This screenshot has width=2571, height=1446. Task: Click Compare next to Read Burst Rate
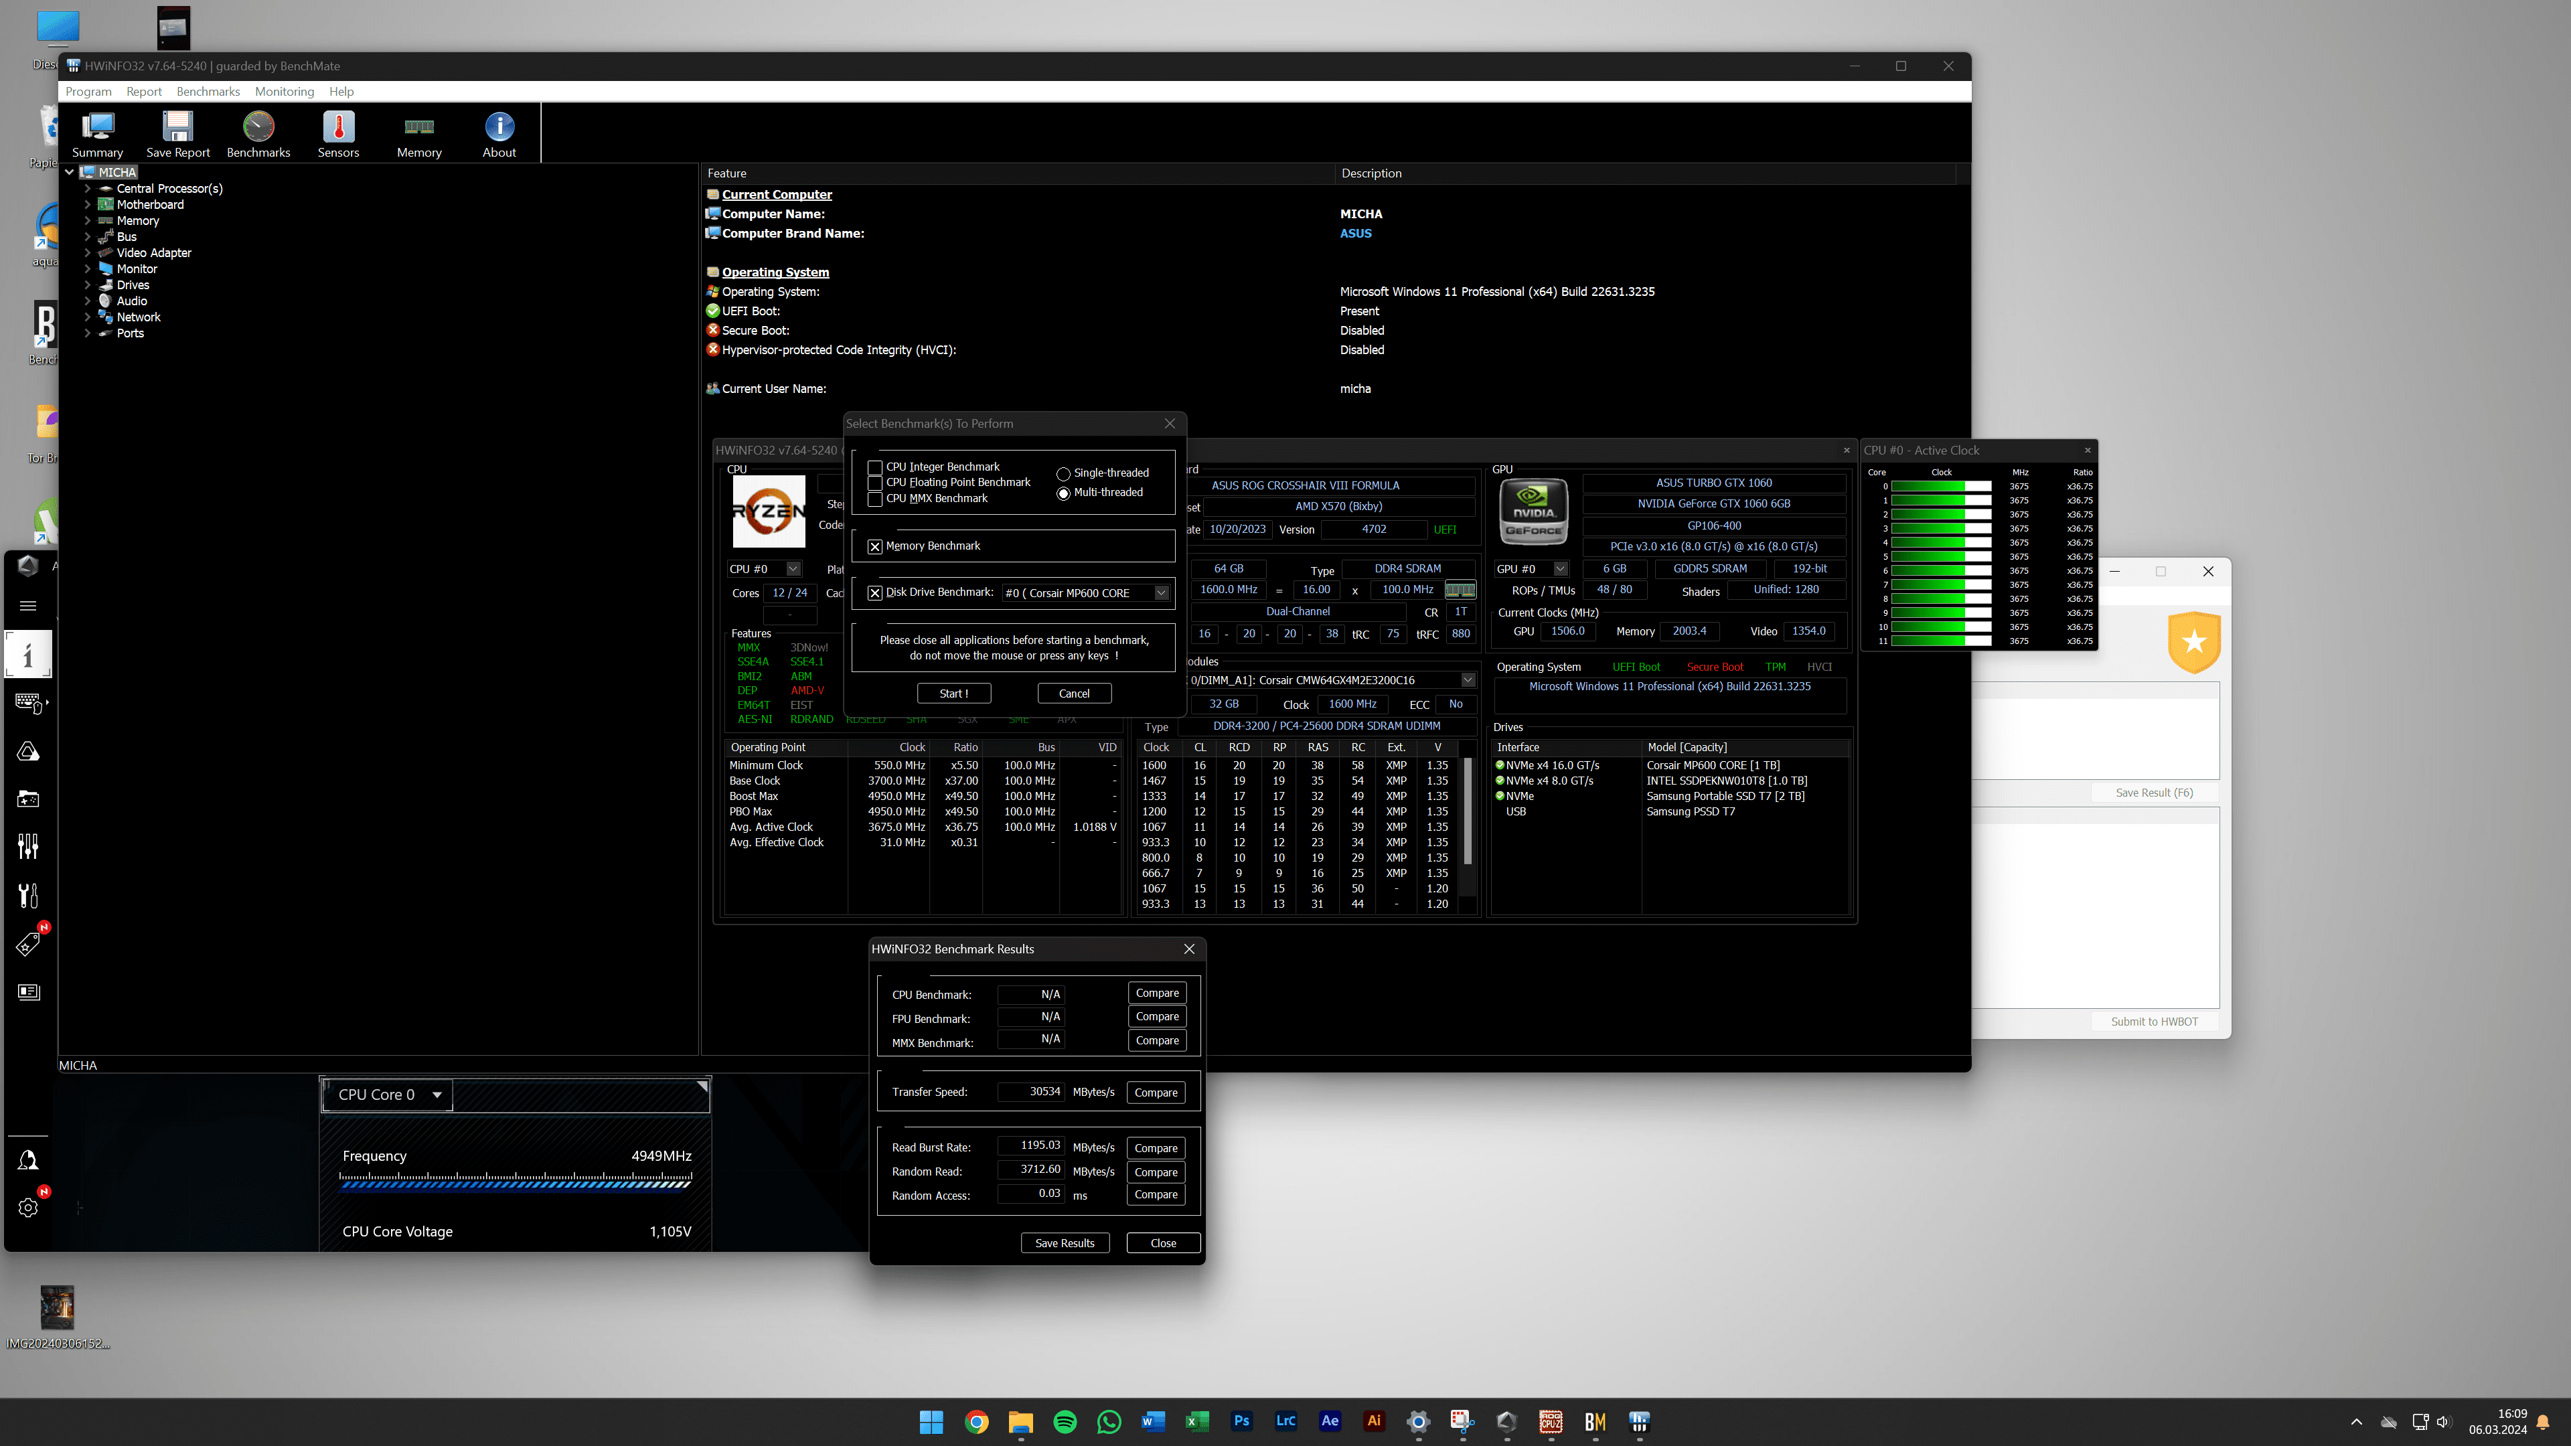1156,1149
